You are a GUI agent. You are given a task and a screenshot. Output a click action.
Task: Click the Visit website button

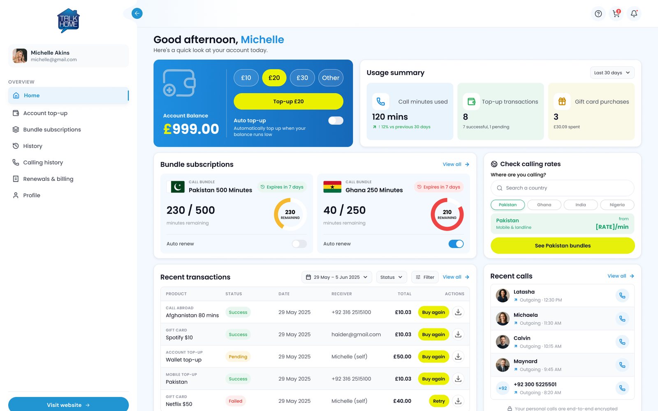(68, 405)
